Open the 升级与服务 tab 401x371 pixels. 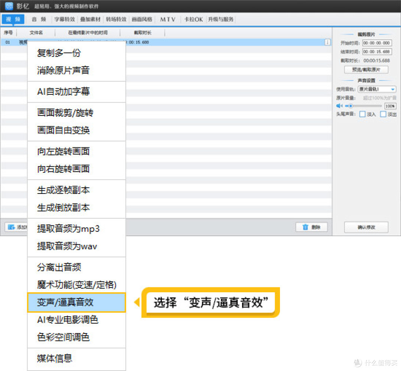click(x=221, y=19)
